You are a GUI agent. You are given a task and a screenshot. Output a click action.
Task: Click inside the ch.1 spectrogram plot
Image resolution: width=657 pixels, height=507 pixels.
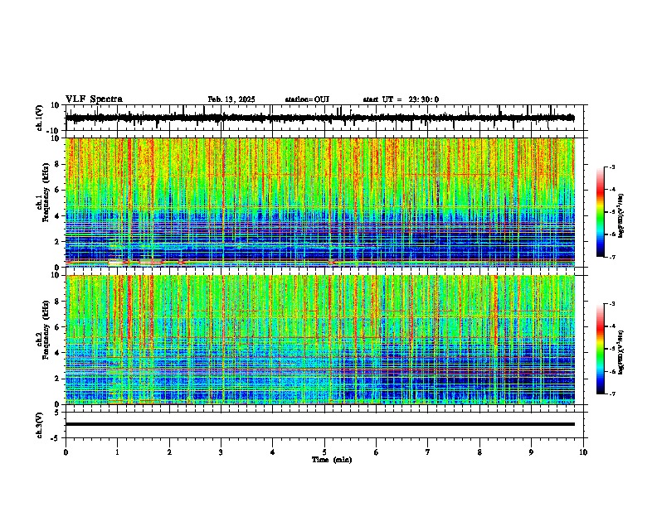(320, 202)
